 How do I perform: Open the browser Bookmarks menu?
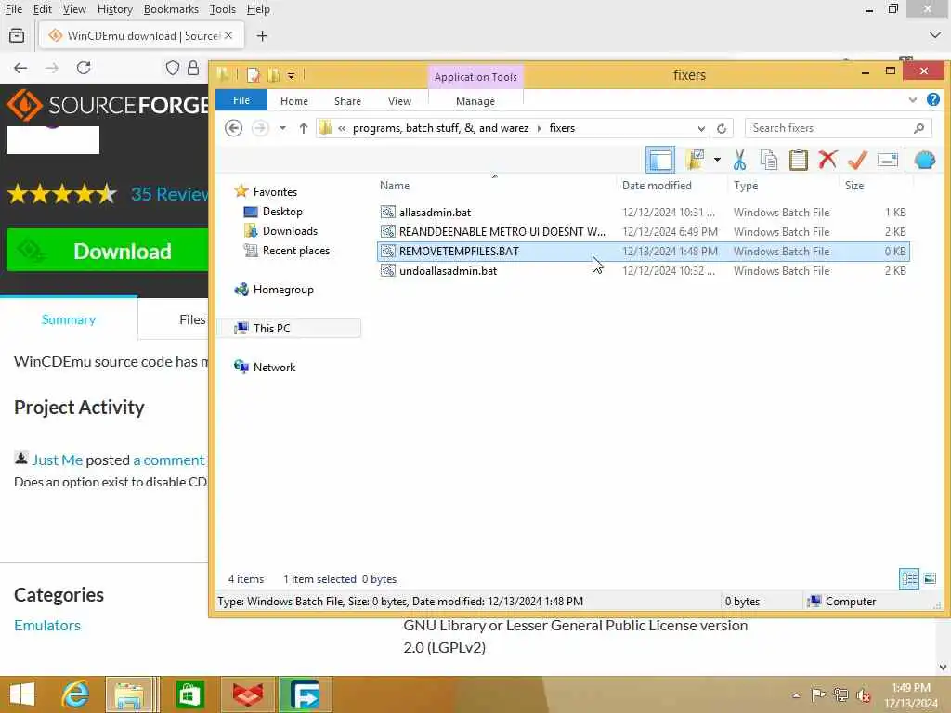[x=171, y=9]
